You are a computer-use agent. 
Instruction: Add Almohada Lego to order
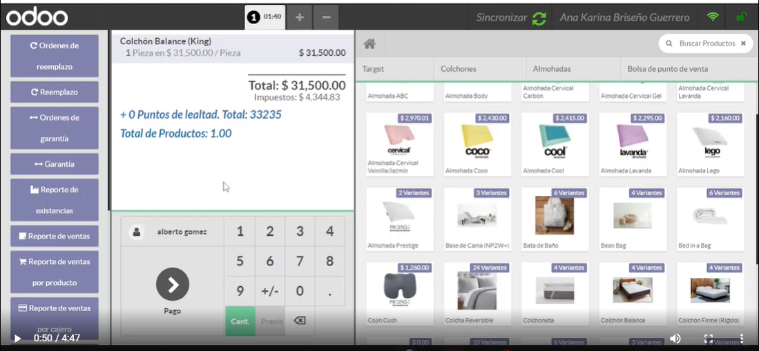711,144
